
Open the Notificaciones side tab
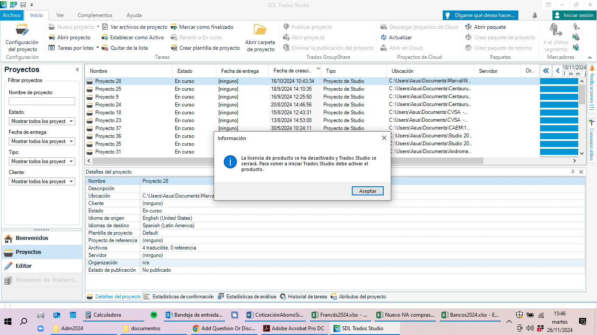tap(592, 87)
